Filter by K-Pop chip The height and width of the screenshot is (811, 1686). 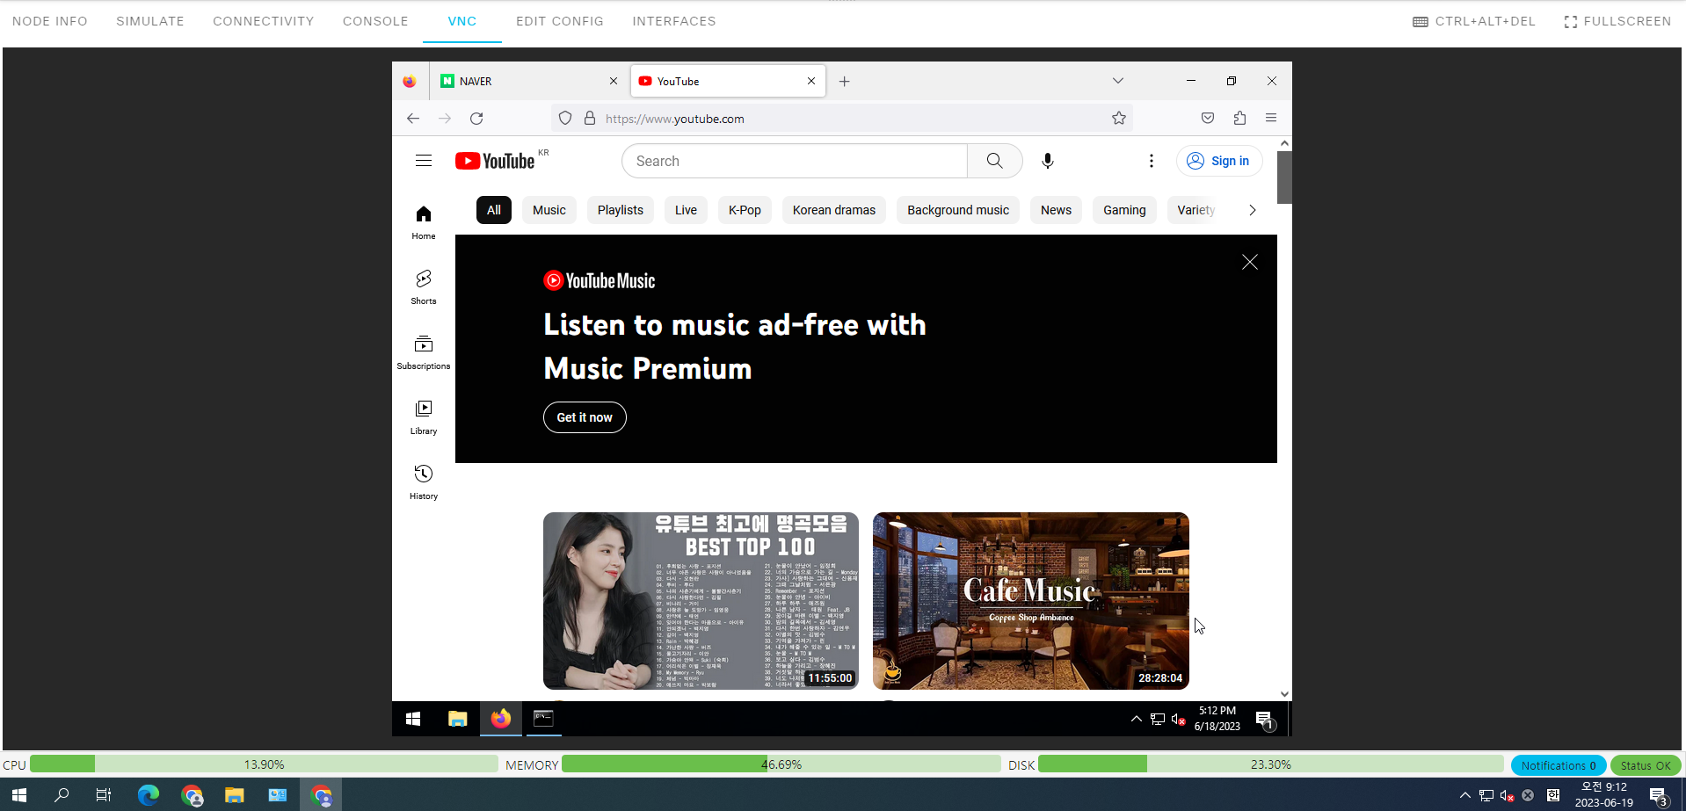745,210
